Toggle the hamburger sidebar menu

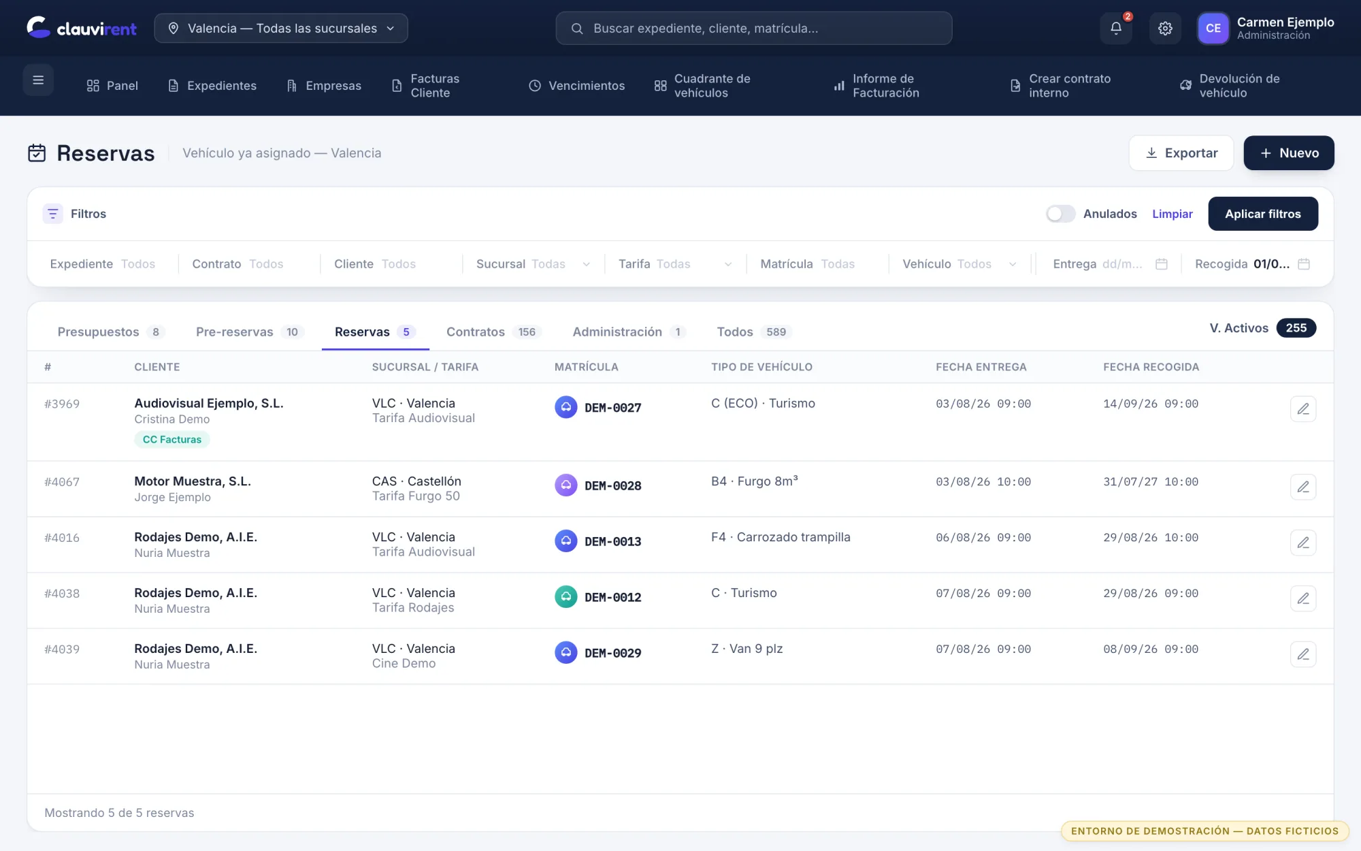point(38,80)
